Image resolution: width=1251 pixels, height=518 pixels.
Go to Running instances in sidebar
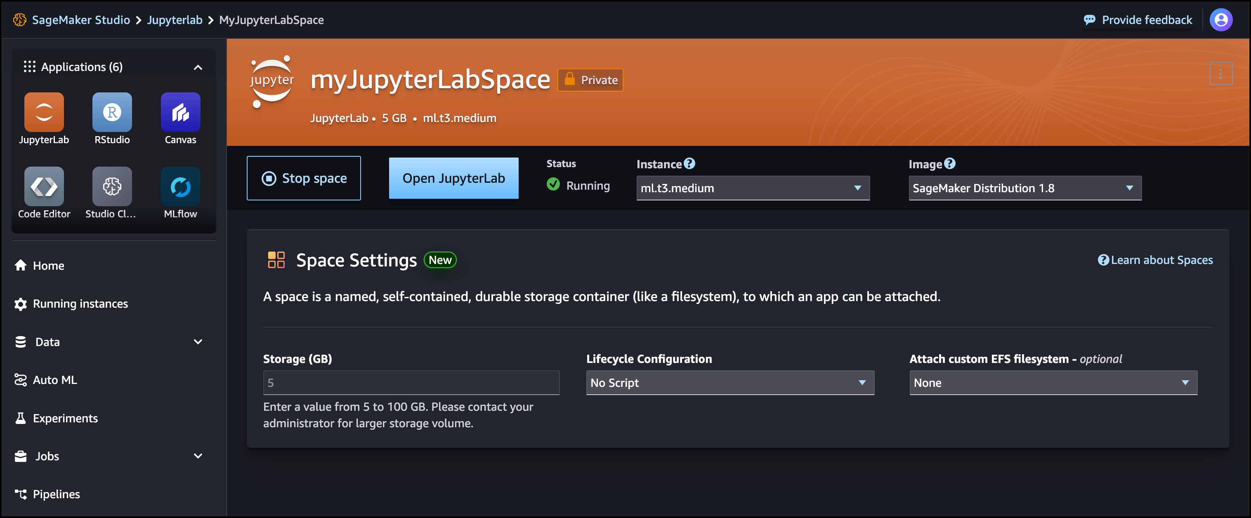coord(80,304)
